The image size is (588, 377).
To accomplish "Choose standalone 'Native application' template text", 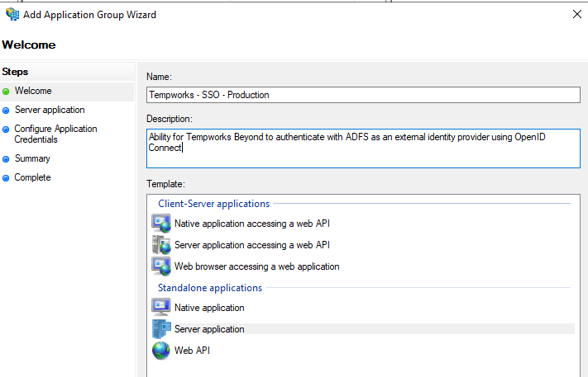I will (x=209, y=308).
